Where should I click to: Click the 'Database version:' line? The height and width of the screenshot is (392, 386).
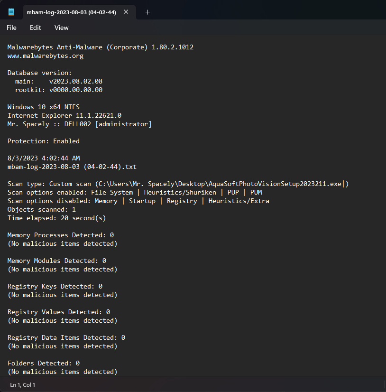[x=39, y=73]
